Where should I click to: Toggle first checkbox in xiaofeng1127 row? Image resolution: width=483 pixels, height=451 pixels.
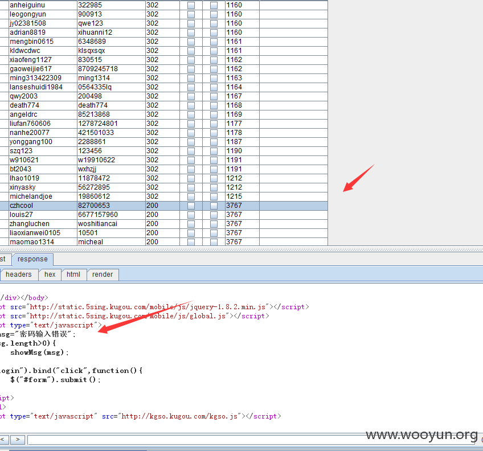(x=191, y=60)
